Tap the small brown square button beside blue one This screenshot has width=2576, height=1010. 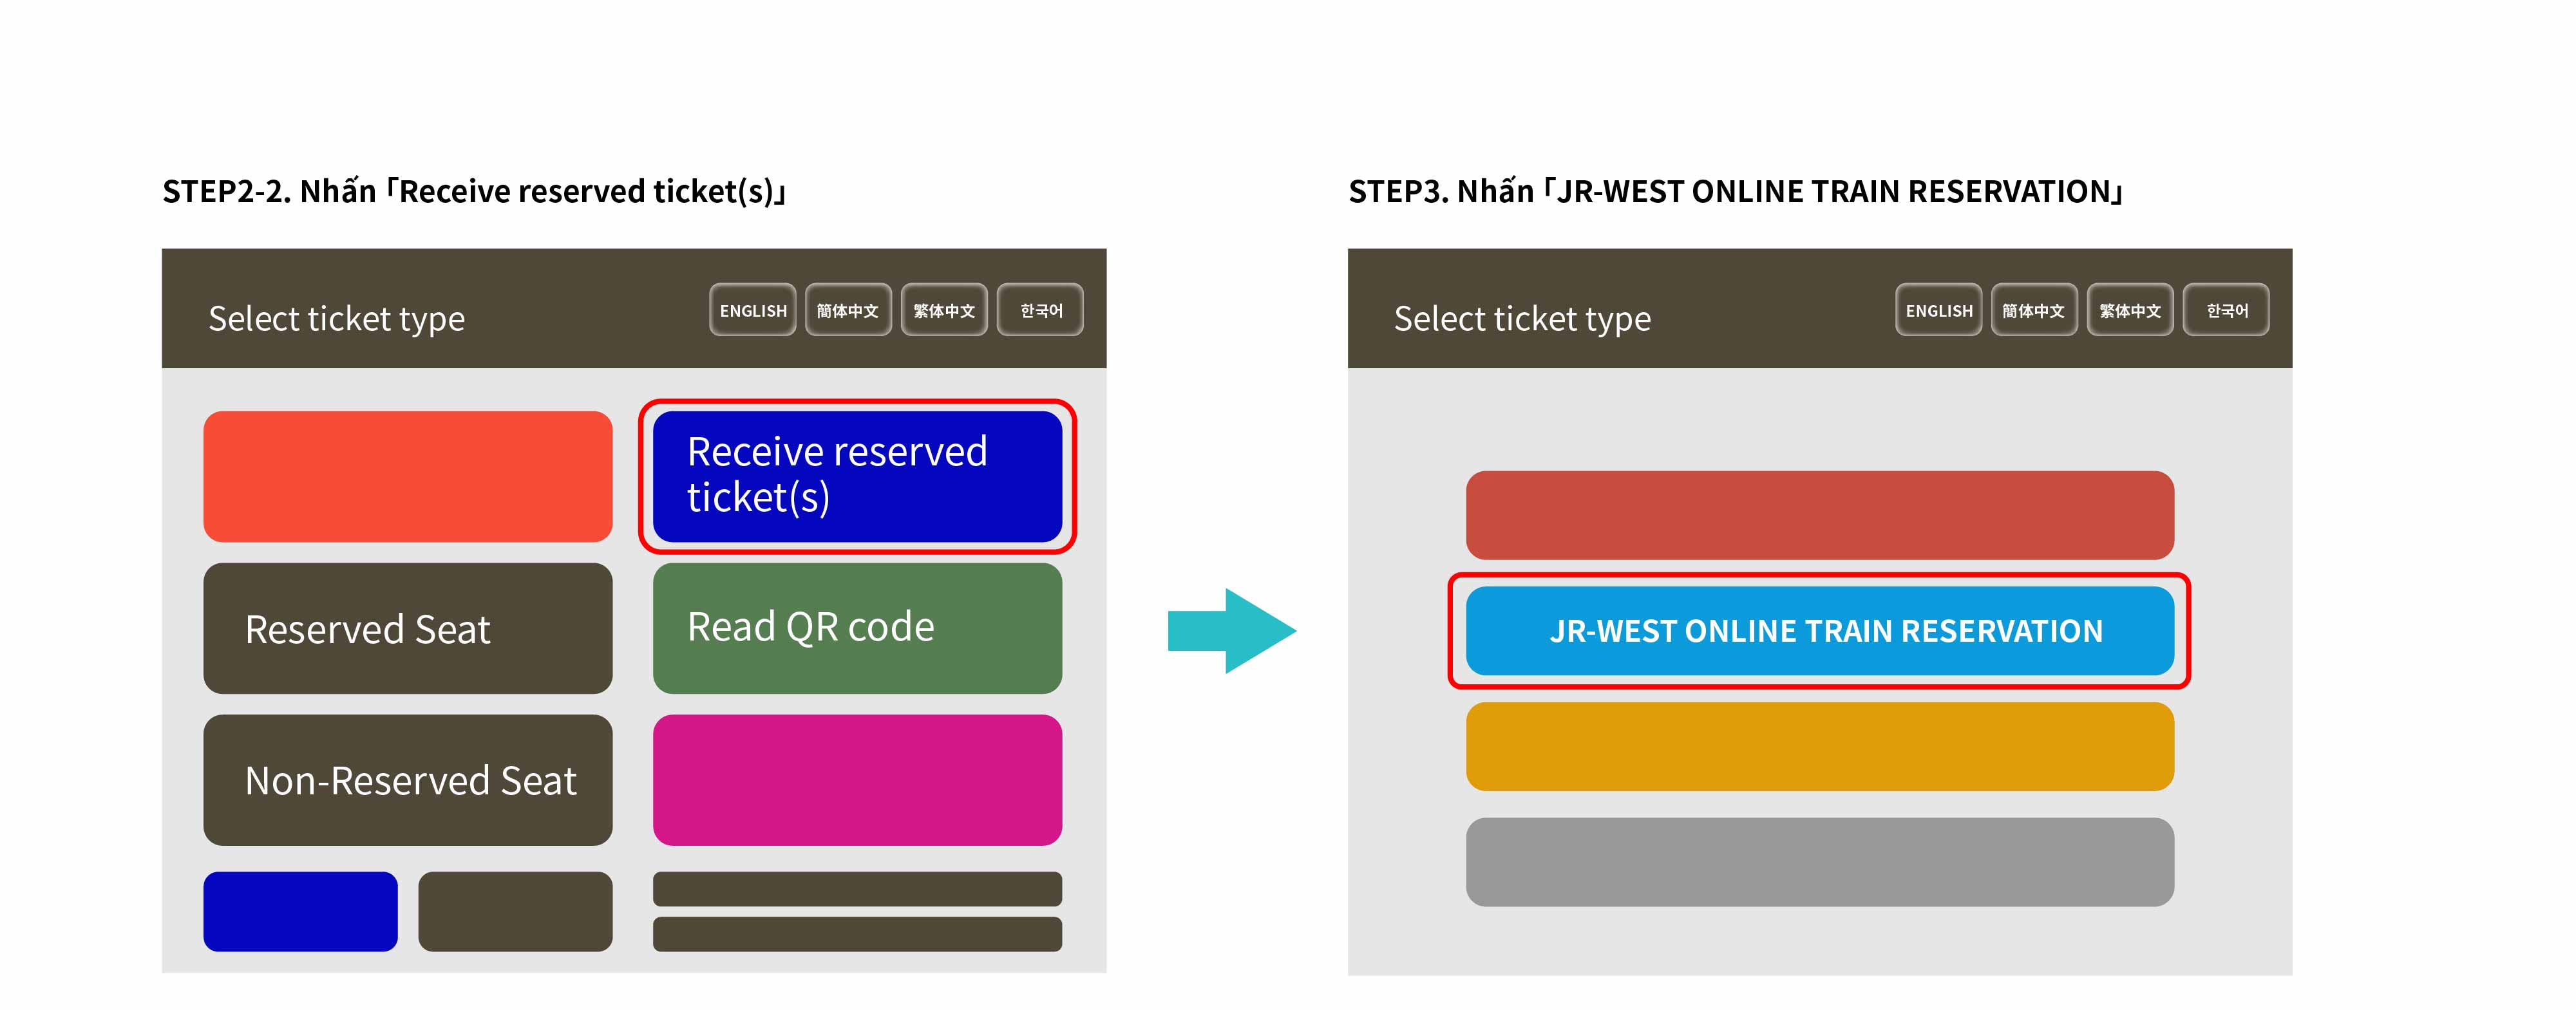click(515, 911)
